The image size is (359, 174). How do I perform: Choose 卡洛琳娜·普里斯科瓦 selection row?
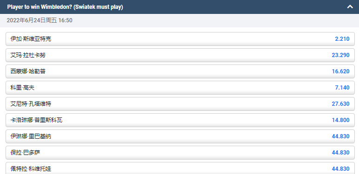[180, 120]
